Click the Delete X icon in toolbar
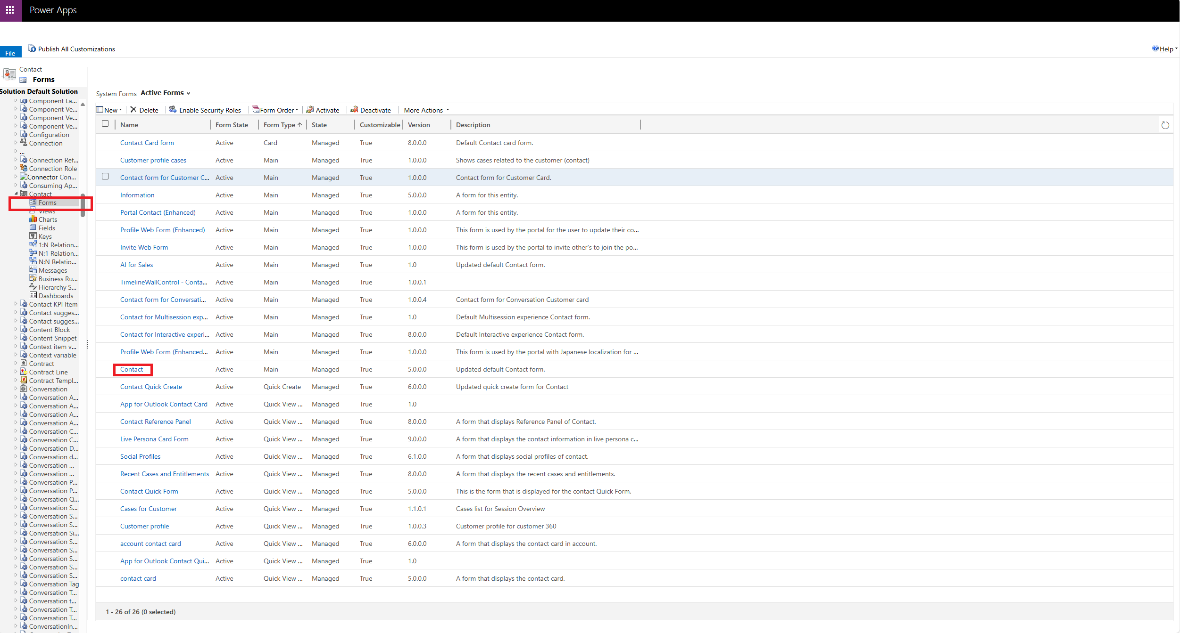The width and height of the screenshot is (1180, 633). tap(133, 110)
